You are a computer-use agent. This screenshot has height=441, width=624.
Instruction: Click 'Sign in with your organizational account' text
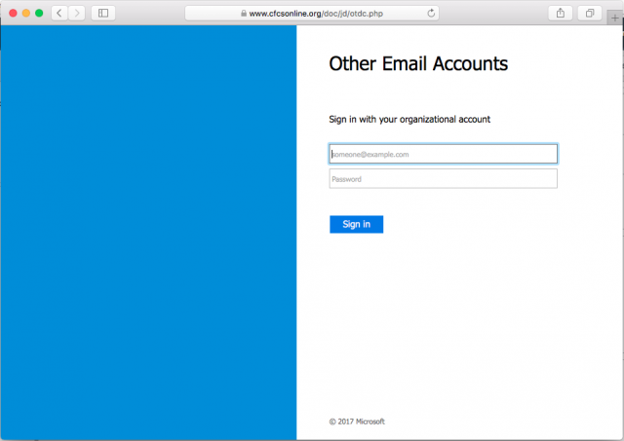coord(409,119)
